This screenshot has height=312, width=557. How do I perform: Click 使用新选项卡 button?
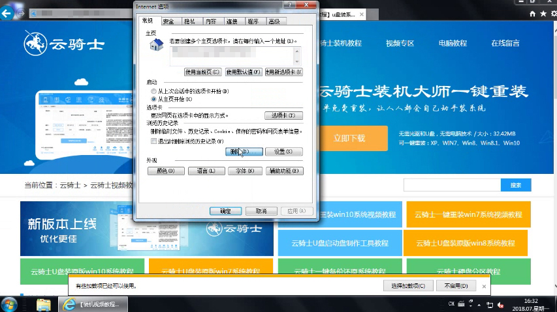(284, 72)
